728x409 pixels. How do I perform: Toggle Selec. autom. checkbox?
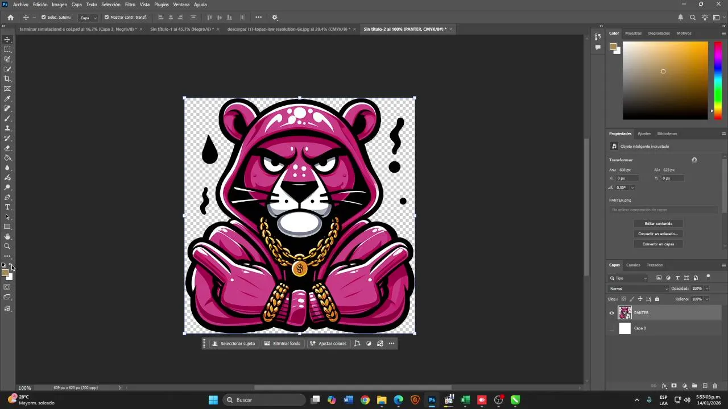[43, 17]
